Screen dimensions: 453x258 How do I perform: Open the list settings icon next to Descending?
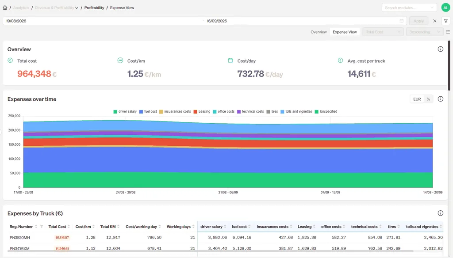click(x=448, y=32)
